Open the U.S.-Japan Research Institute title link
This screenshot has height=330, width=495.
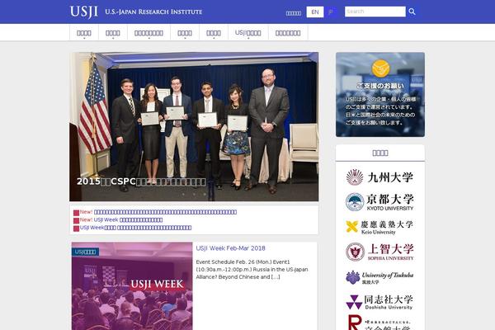tap(153, 12)
